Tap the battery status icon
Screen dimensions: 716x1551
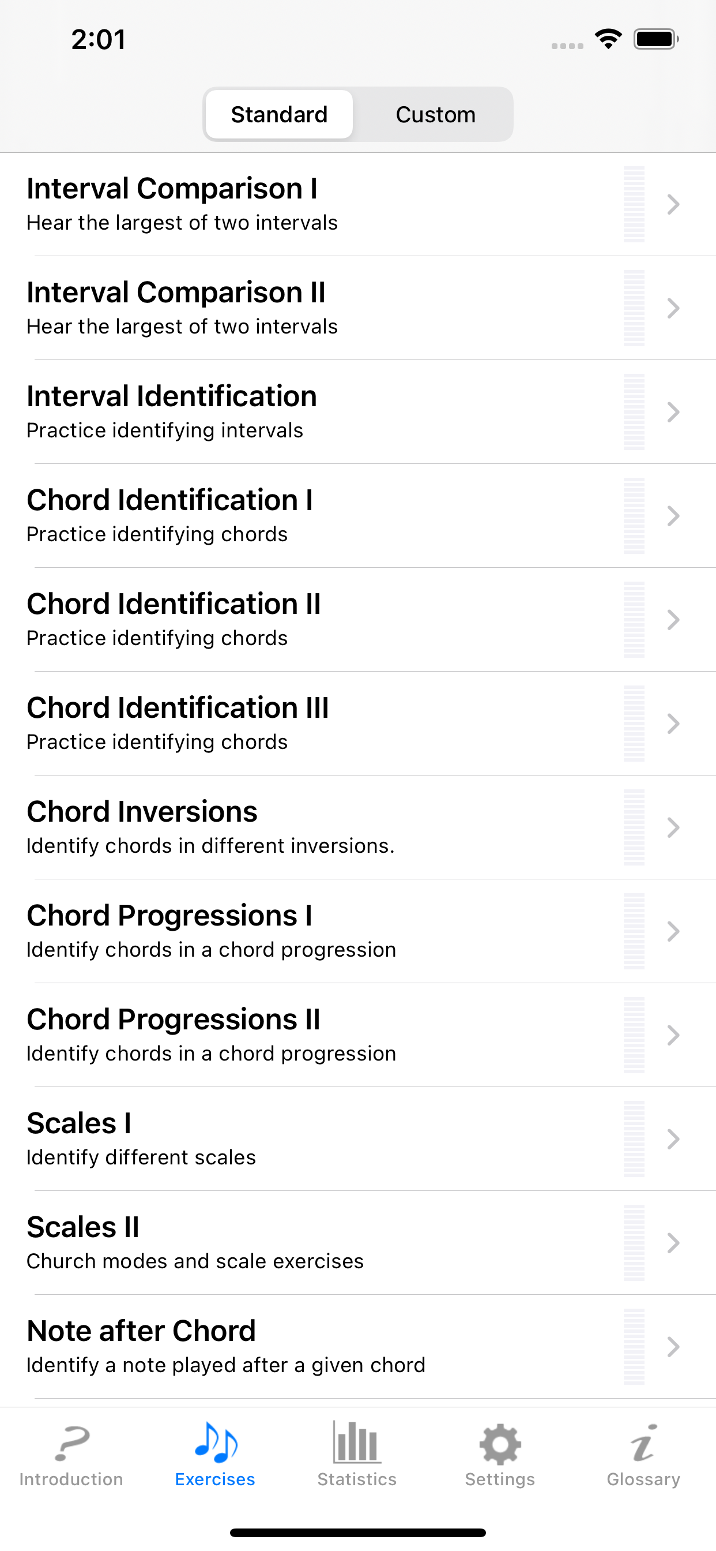[x=656, y=39]
